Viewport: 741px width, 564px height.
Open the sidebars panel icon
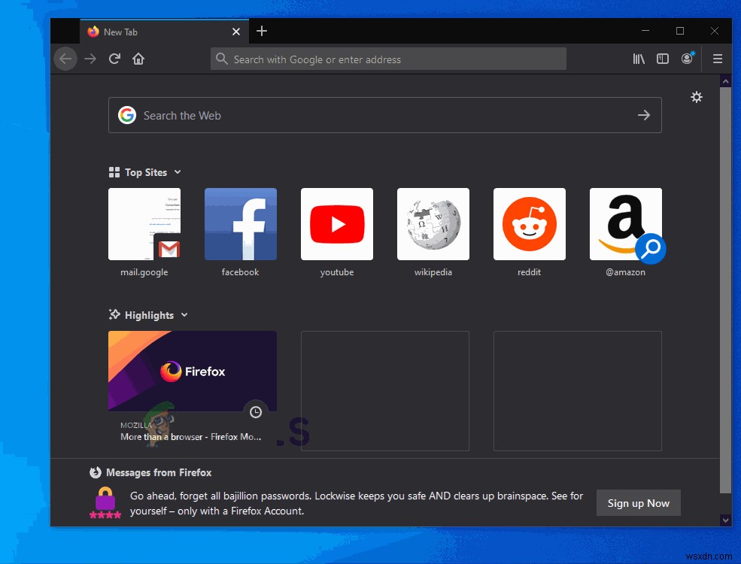pyautogui.click(x=663, y=59)
